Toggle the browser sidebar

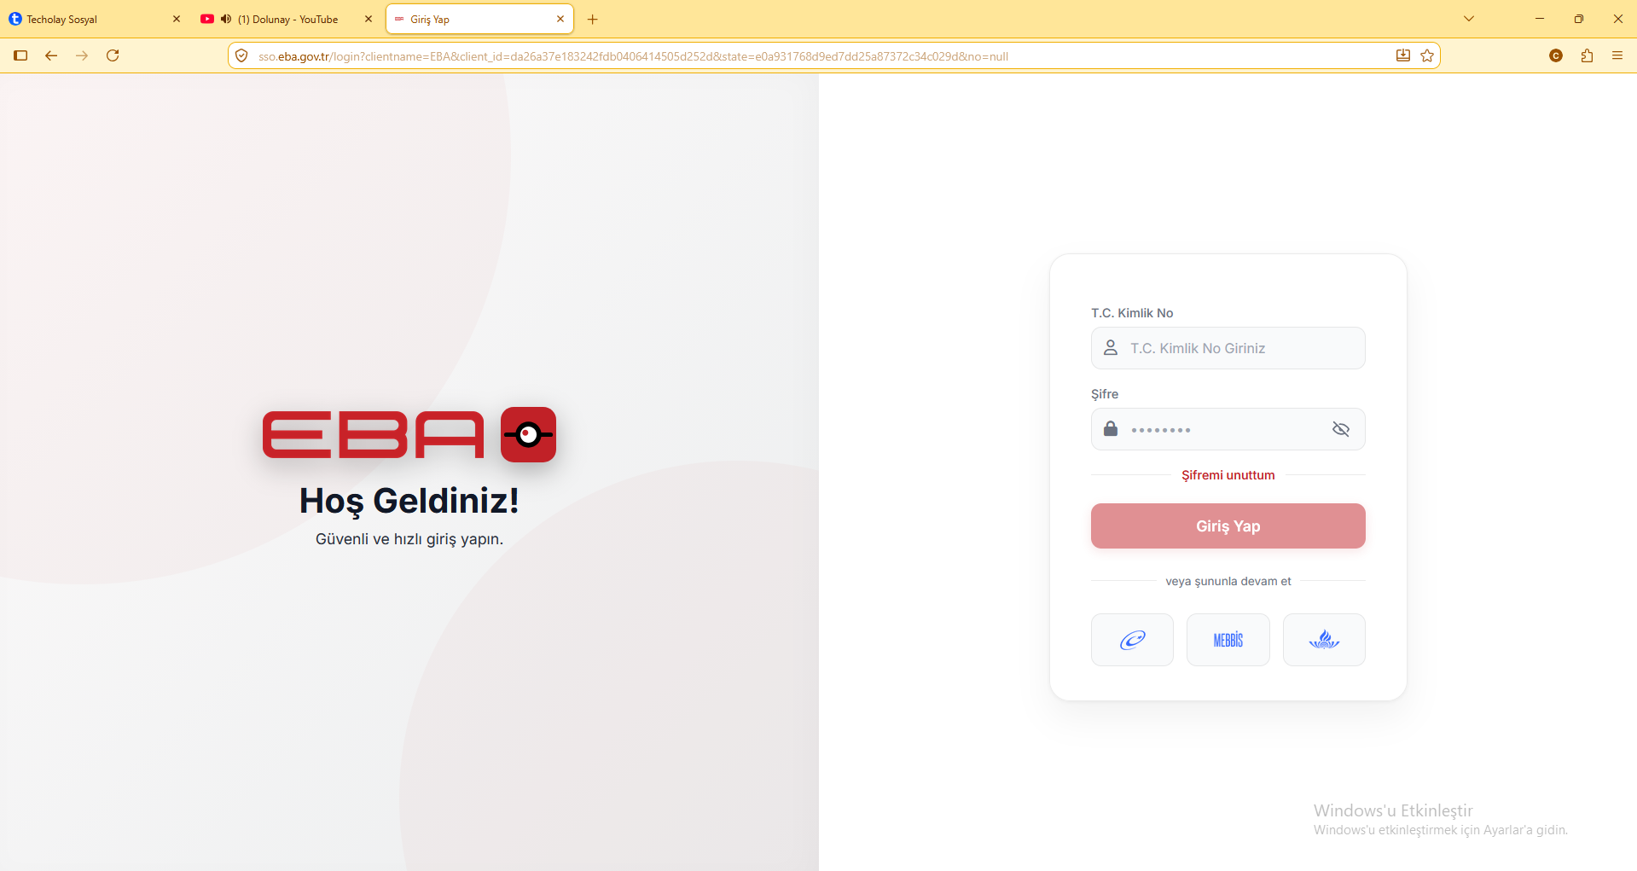20,55
